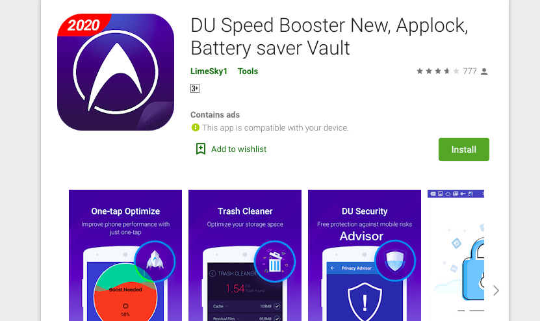Show next screenshots with right chevron
Viewport: 540px width, 321px height.
[x=496, y=290]
